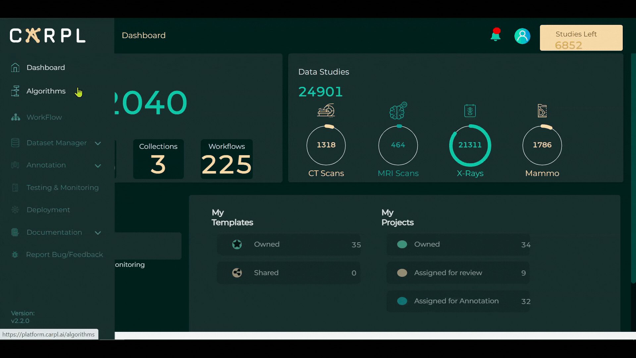636x358 pixels.
Task: Click the Shared templates share icon
Action: click(x=237, y=273)
